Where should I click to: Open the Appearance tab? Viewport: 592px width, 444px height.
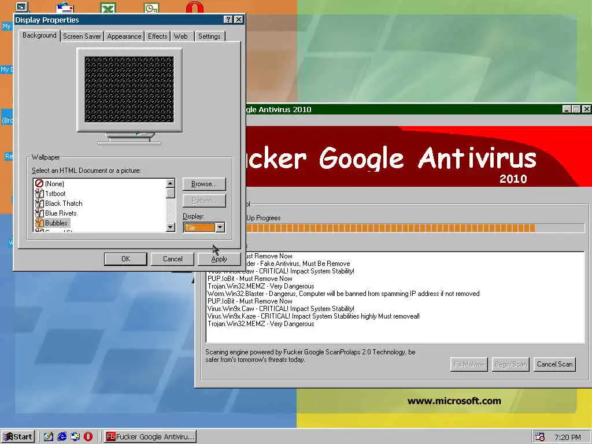point(124,36)
